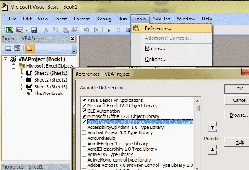Open the Run menu
Image resolution: width=249 pixels, height=170 pixels.
[x=122, y=19]
